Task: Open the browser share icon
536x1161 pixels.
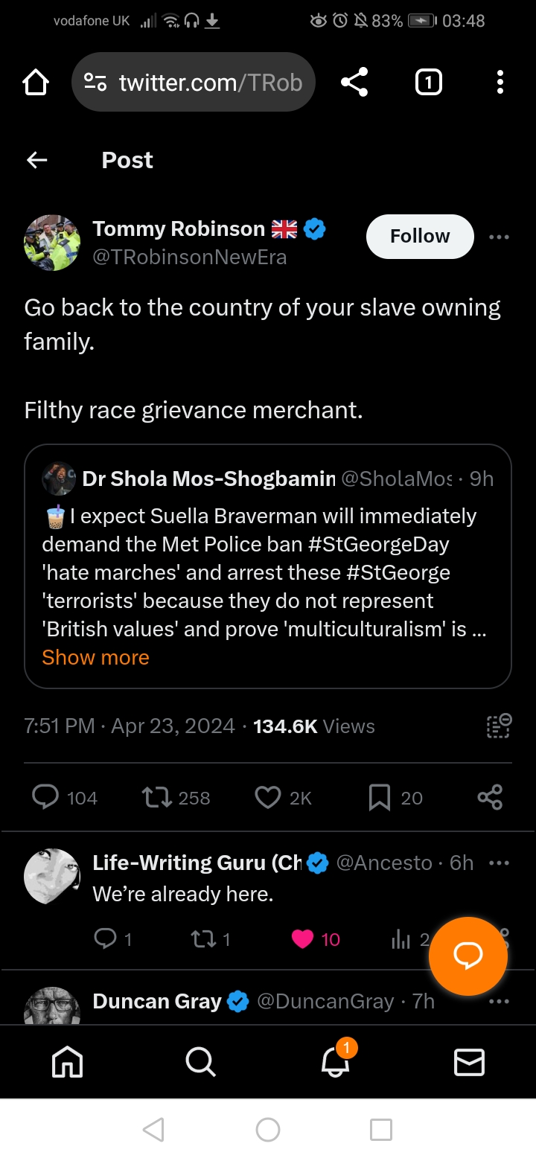Action: pos(354,83)
